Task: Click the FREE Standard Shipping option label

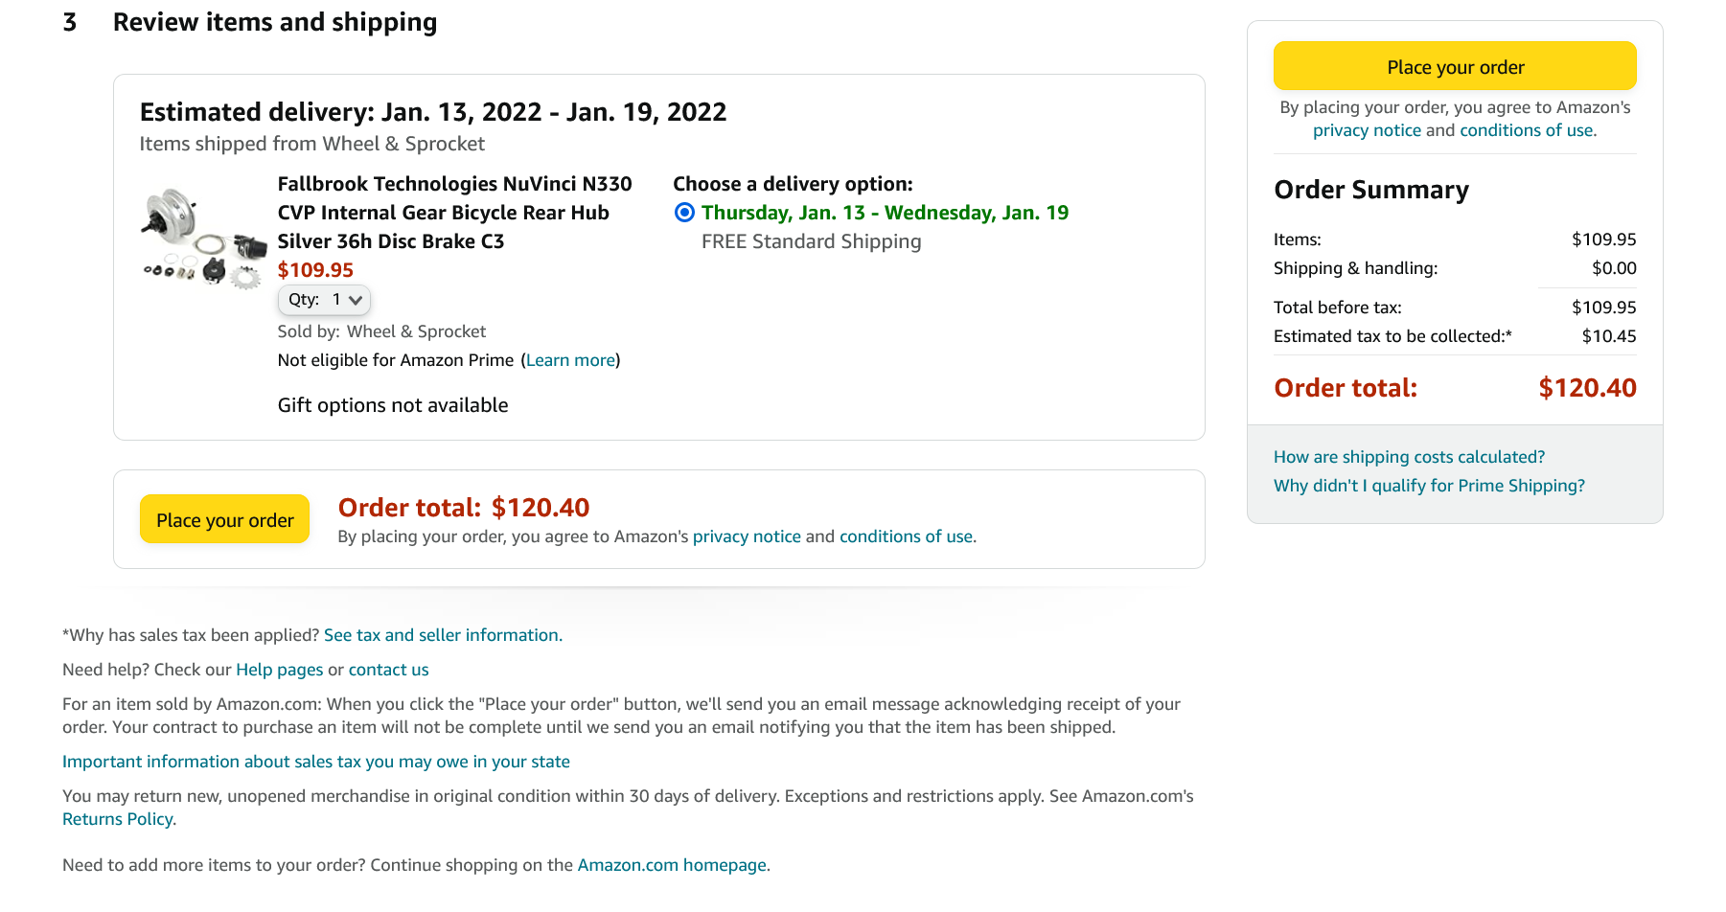Action: coord(811,241)
